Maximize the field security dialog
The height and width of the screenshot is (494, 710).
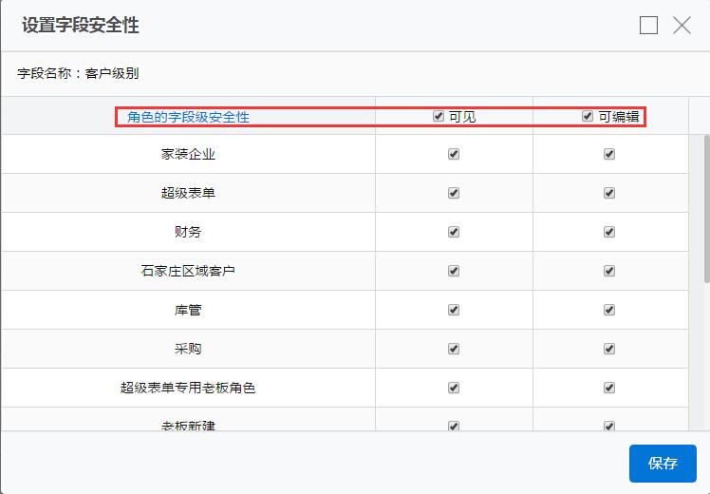point(648,26)
